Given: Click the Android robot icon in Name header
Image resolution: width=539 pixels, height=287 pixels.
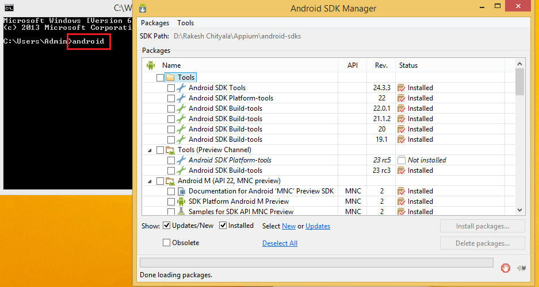Looking at the screenshot, I should (151, 65).
